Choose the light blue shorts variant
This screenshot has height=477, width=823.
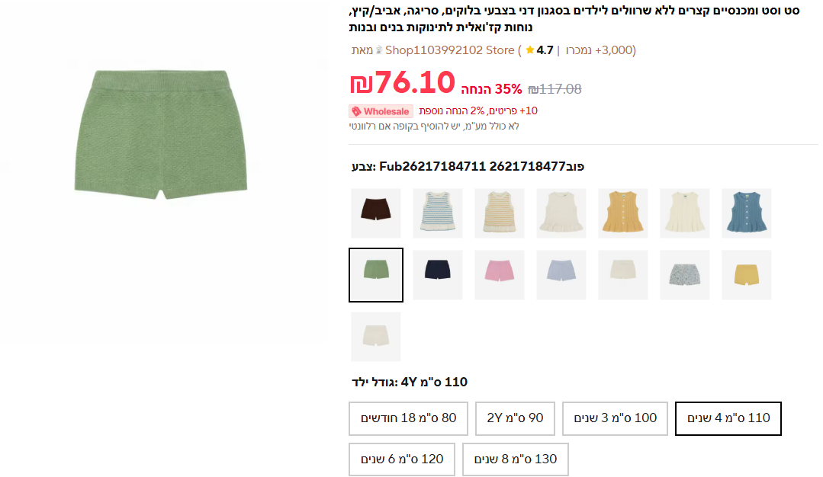(x=561, y=274)
